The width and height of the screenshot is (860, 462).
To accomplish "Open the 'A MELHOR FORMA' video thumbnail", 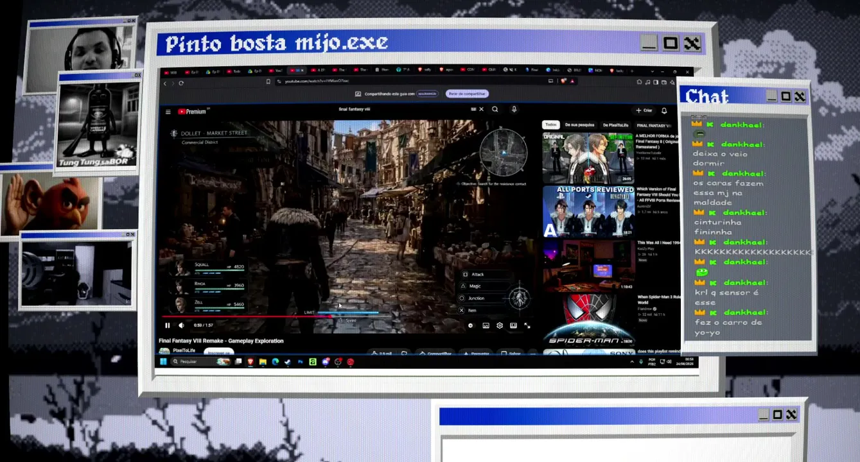I will [x=588, y=158].
